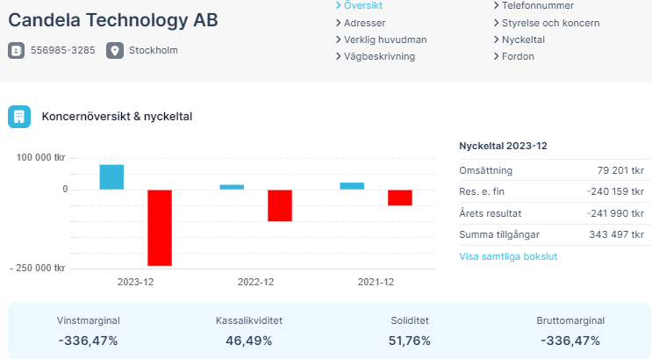This screenshot has height=359, width=652.
Task: Click the blue 2023-12 revenue bar
Action: coord(111,176)
